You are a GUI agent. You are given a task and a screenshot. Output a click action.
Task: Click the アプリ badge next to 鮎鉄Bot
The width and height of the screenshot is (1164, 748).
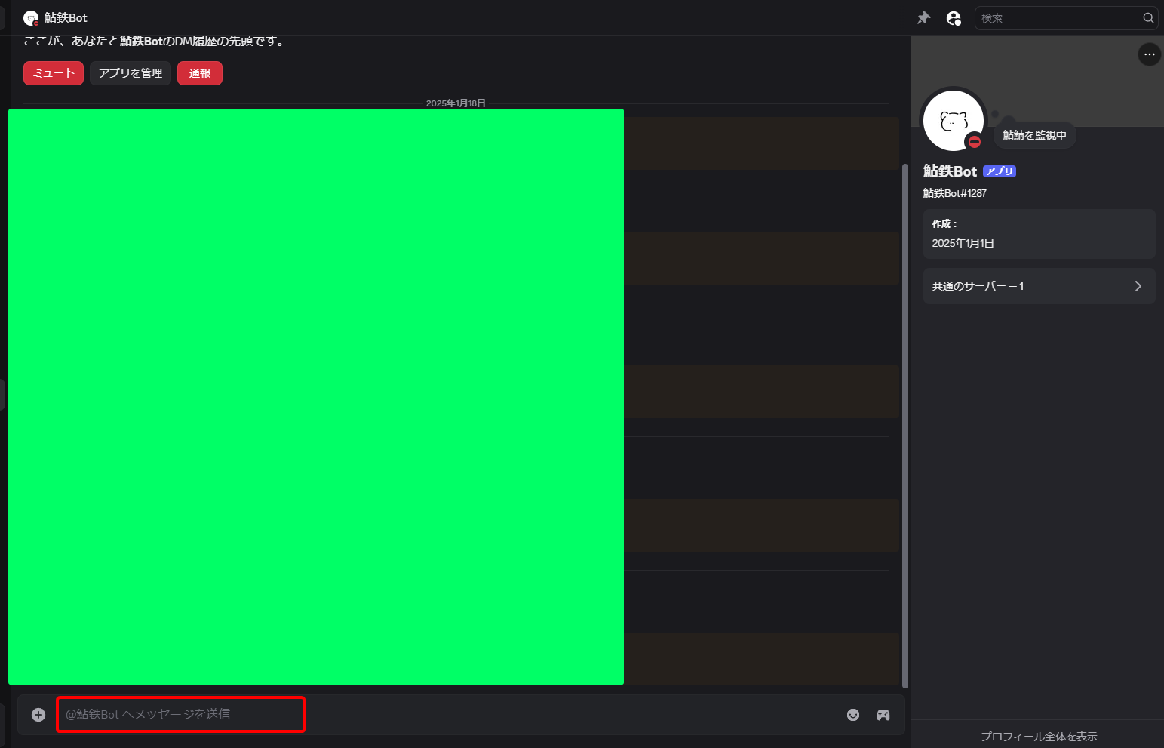pos(999,171)
